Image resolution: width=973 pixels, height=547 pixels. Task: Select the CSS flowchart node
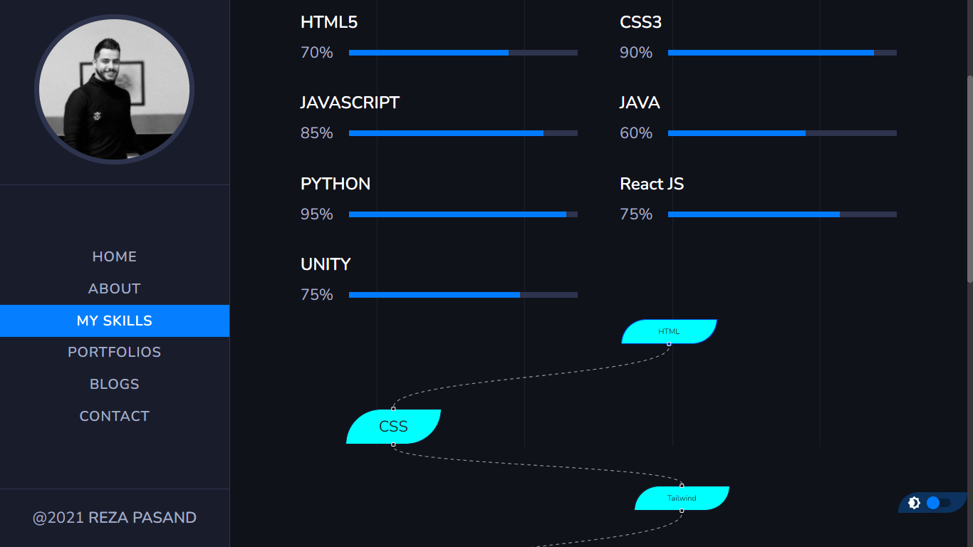[393, 427]
